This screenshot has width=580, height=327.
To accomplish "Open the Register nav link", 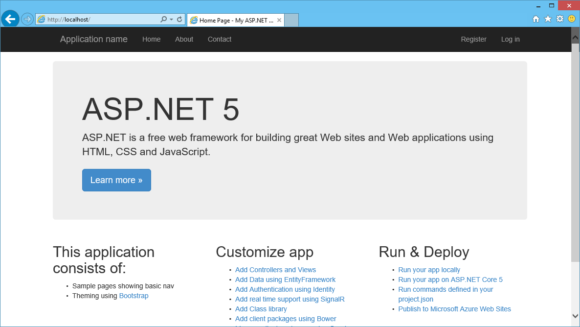I will click(473, 39).
